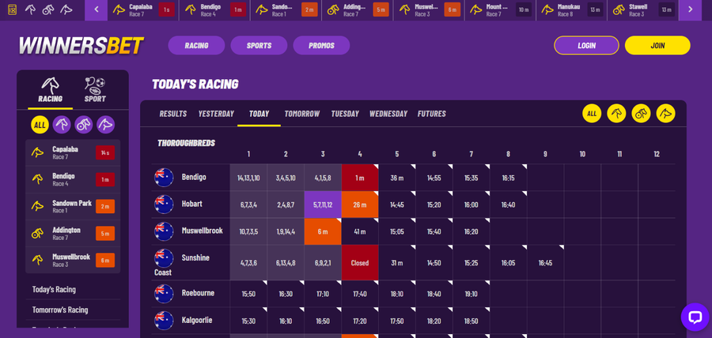
Task: Switch to the Results tab
Action: (x=173, y=114)
